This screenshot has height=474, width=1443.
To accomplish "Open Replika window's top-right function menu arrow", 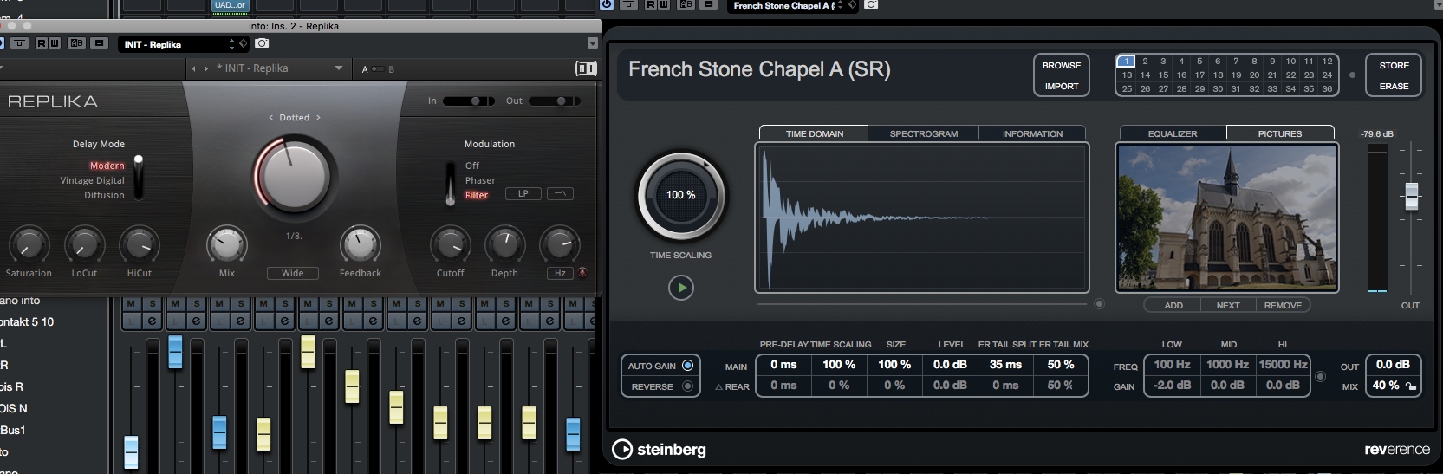I will 593,43.
